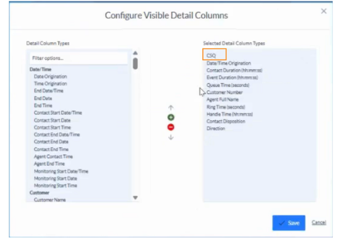Click the Cancel link
The width and height of the screenshot is (342, 243).
(x=319, y=223)
